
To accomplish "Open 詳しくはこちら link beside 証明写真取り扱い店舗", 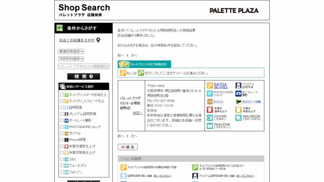I will pos(162,176).
